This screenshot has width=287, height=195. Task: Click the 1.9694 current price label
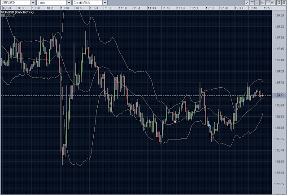point(279,96)
